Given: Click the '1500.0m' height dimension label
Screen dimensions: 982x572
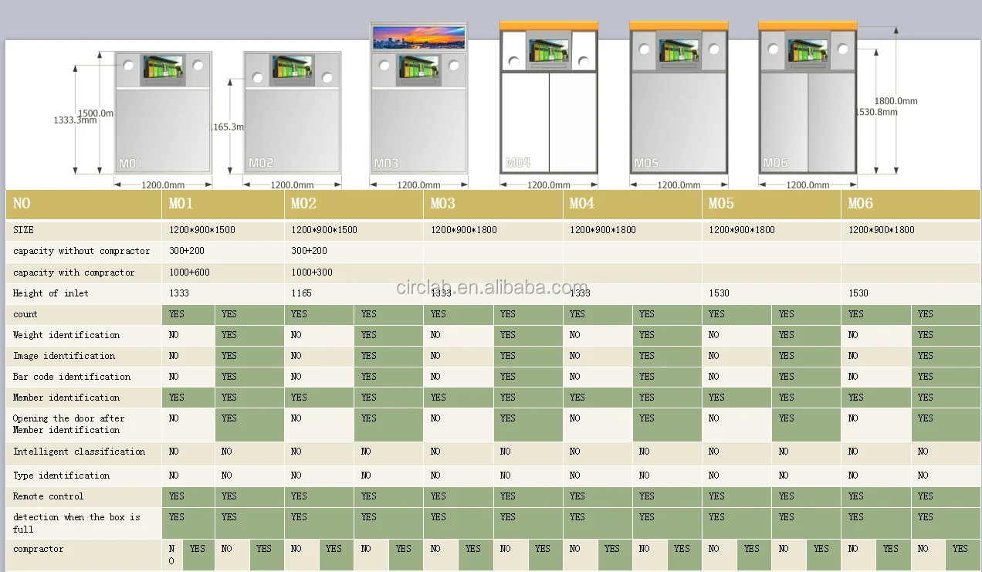Looking at the screenshot, I should tap(96, 113).
